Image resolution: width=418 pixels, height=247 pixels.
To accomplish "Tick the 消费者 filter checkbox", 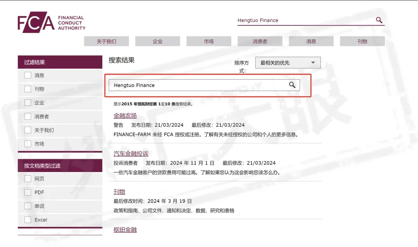I will [28, 116].
